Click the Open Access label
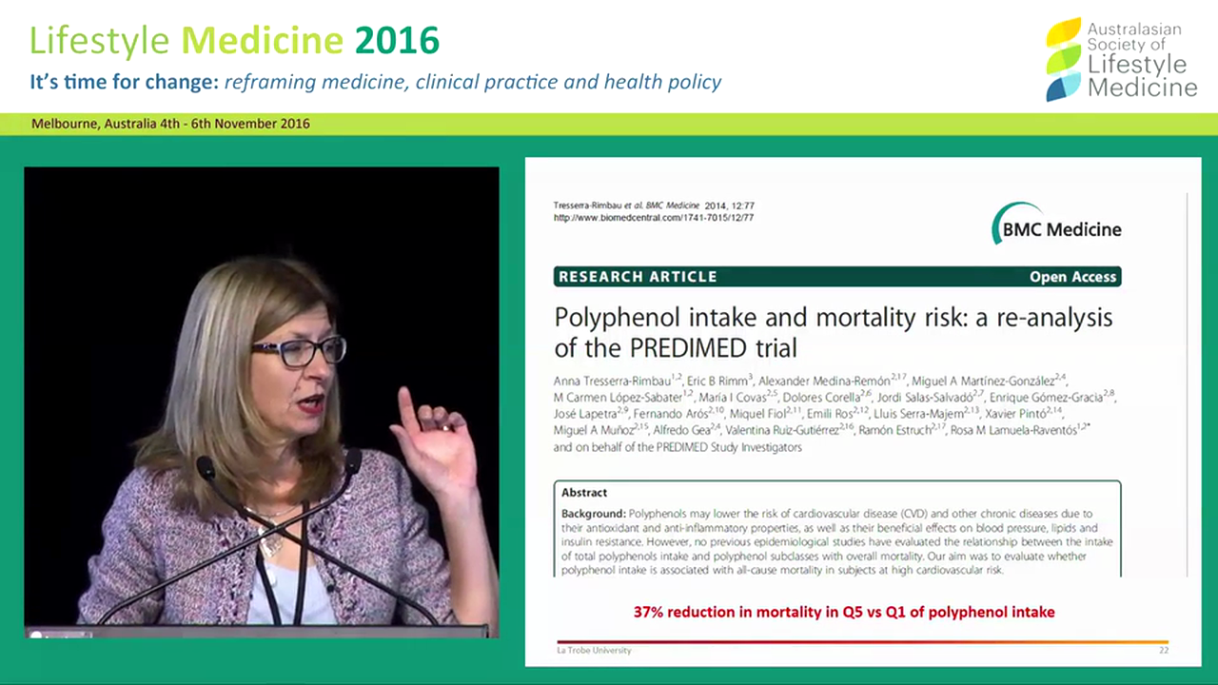 (x=1071, y=277)
